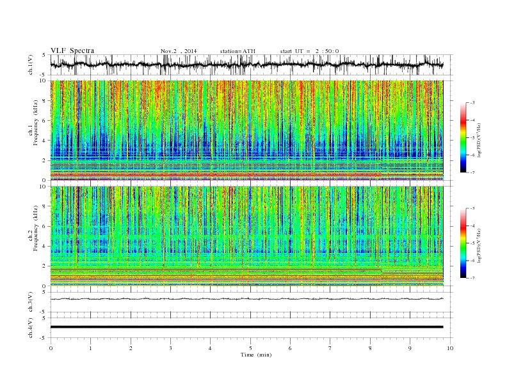Click the log(PSD) label beside ch.2 colorbar
Viewport: 507px width, 391px height.
click(480, 245)
